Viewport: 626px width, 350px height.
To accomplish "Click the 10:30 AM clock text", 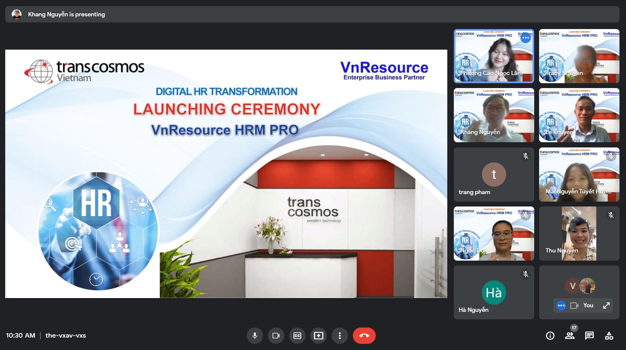I will tap(21, 336).
